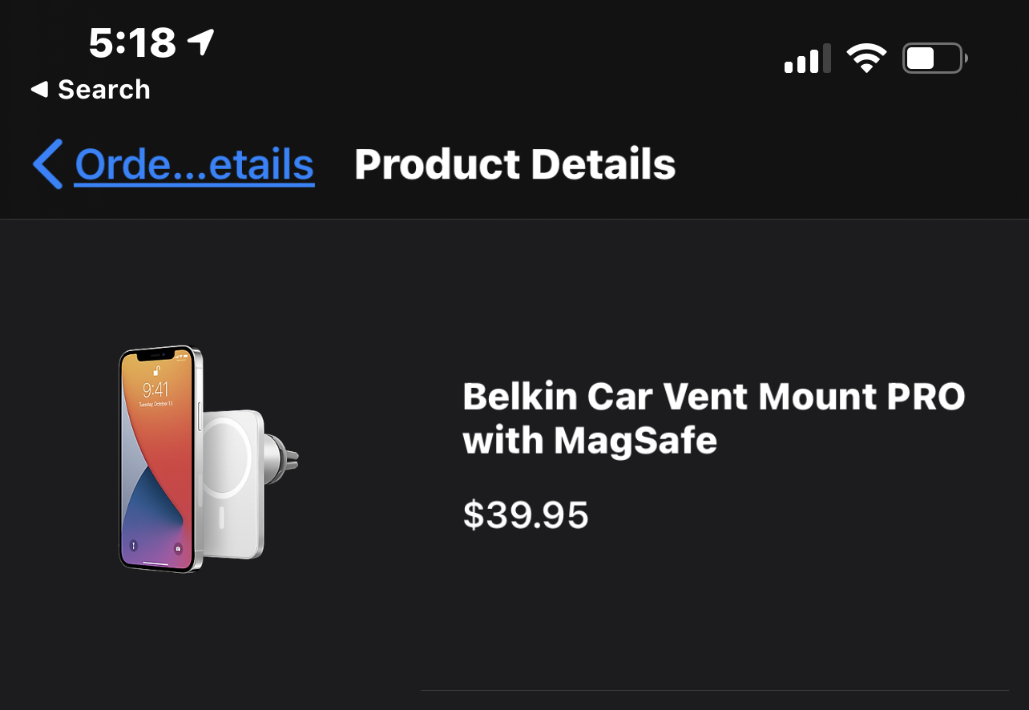Tap the 5:18 clock in the status bar
The image size is (1029, 710).
(x=132, y=42)
